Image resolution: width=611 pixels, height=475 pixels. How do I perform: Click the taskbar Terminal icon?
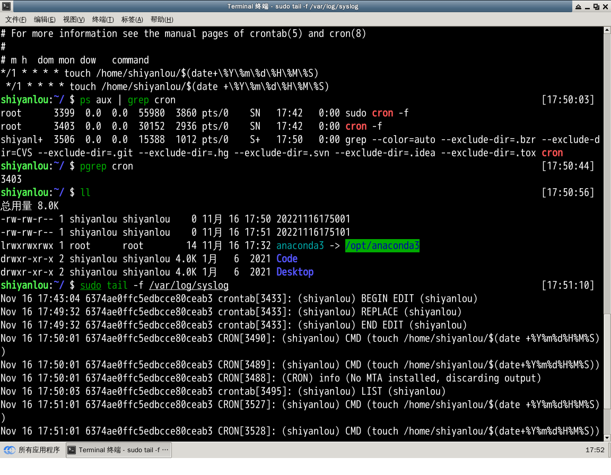pos(72,450)
